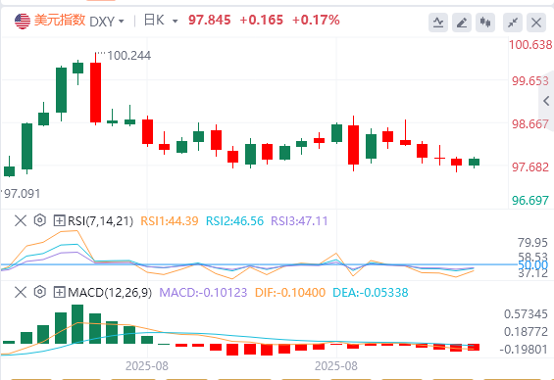This screenshot has height=380, width=554.
Task: Open RSI indicator settings hexagon icon
Action: click(x=40, y=220)
